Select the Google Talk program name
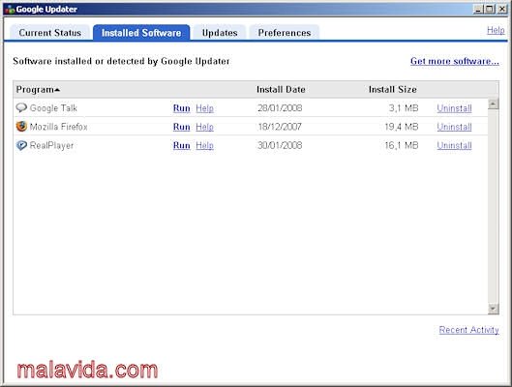 (53, 108)
